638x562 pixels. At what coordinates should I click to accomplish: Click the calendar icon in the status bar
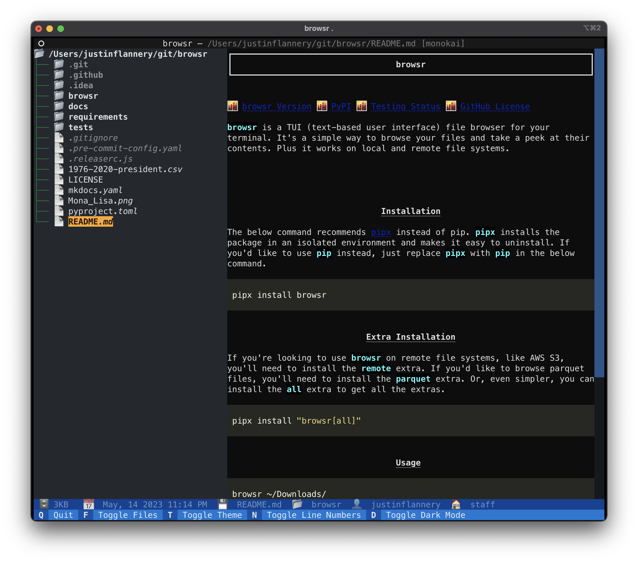[x=89, y=504]
